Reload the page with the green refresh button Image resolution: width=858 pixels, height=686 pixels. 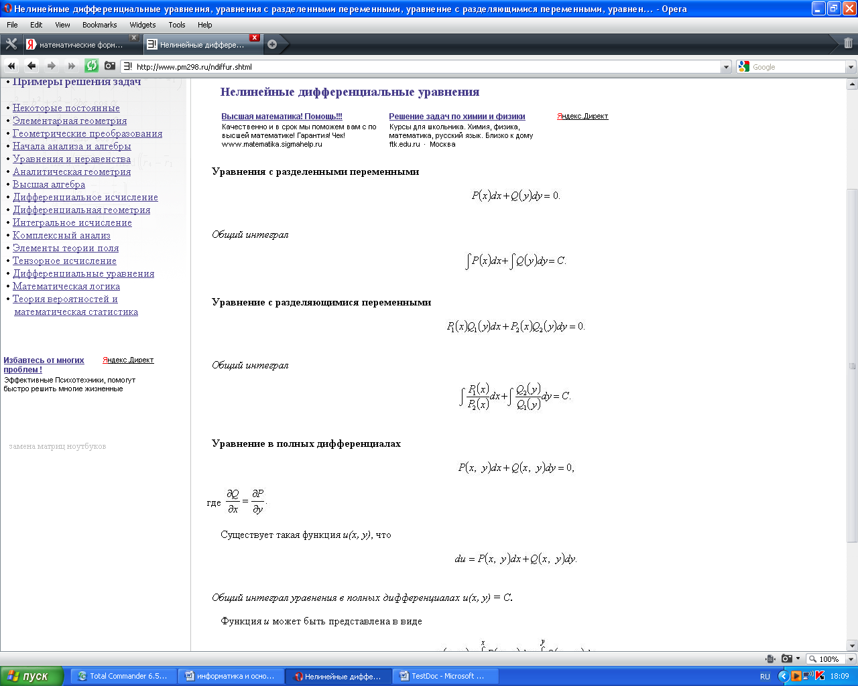[x=92, y=66]
